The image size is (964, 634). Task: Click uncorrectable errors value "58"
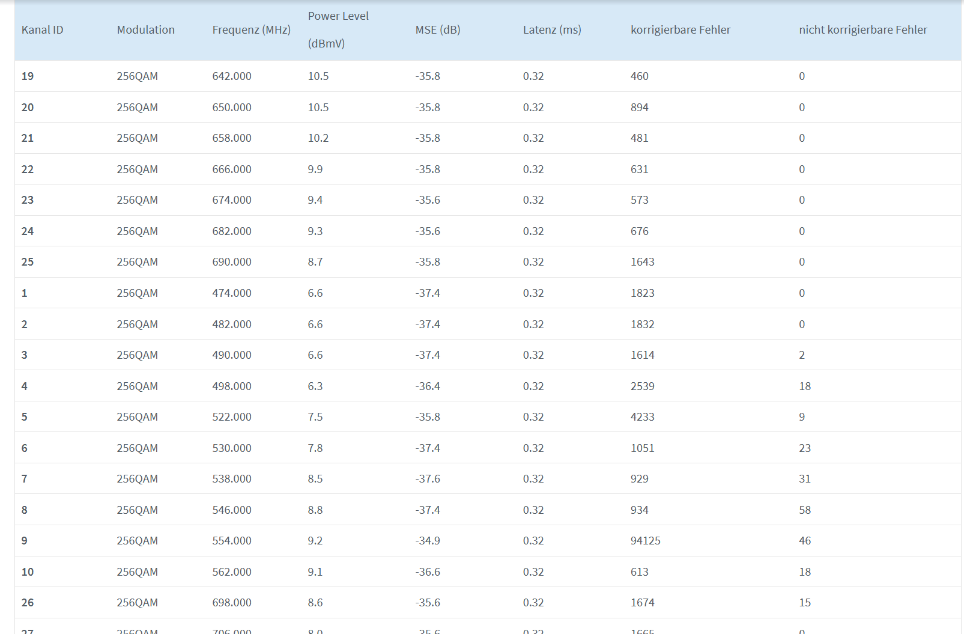[805, 510]
